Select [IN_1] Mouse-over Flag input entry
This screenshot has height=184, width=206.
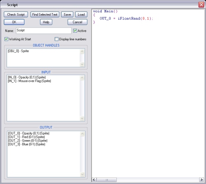click(29, 81)
